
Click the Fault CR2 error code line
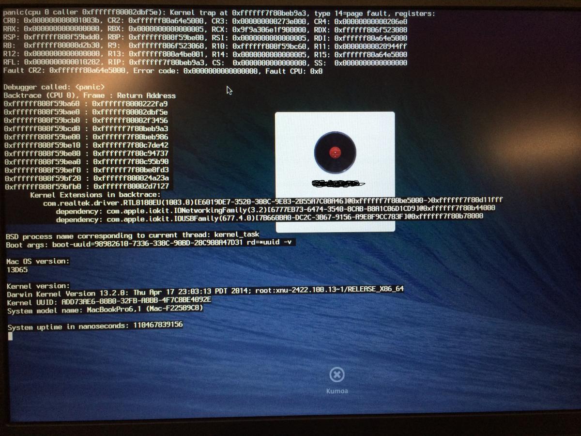[x=163, y=71]
